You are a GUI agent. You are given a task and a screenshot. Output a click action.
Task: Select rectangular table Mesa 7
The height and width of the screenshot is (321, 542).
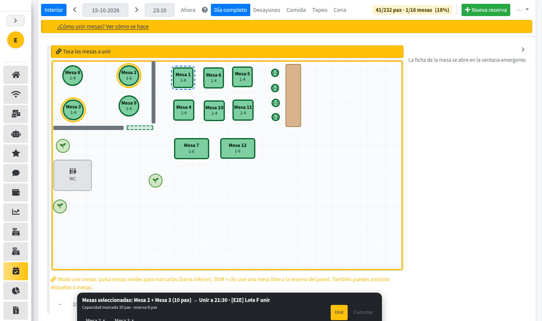191,149
